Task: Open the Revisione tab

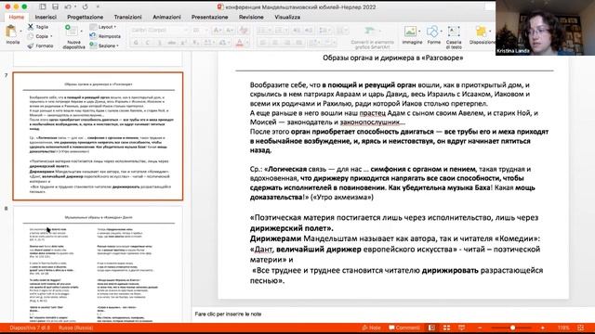Action: click(251, 17)
